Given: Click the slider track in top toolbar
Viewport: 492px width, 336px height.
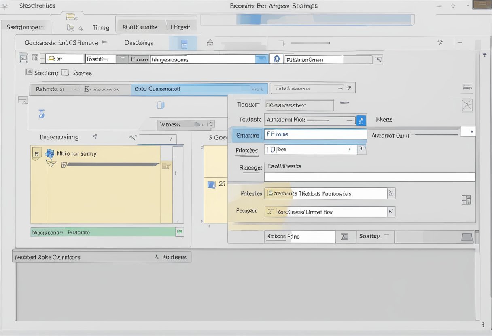Looking at the screenshot, I should [x=310, y=43].
